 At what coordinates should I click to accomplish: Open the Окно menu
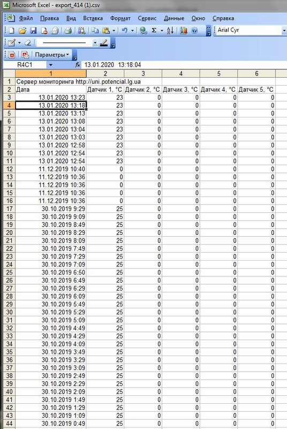pos(198,18)
